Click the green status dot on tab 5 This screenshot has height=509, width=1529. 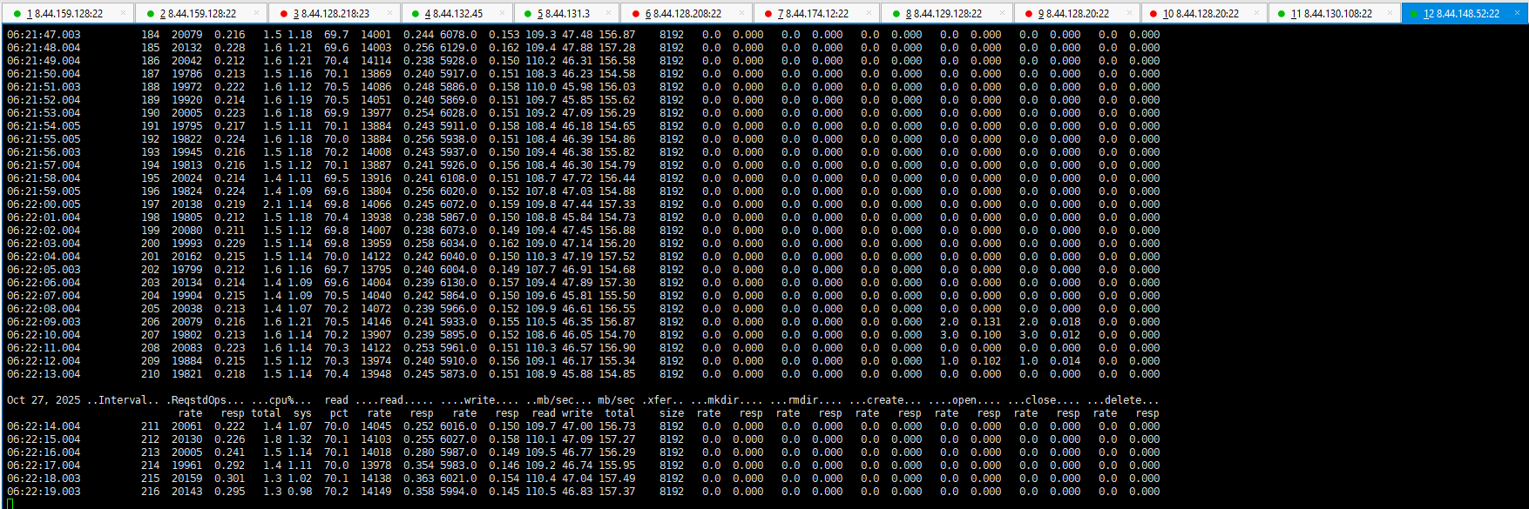pyautogui.click(x=528, y=14)
